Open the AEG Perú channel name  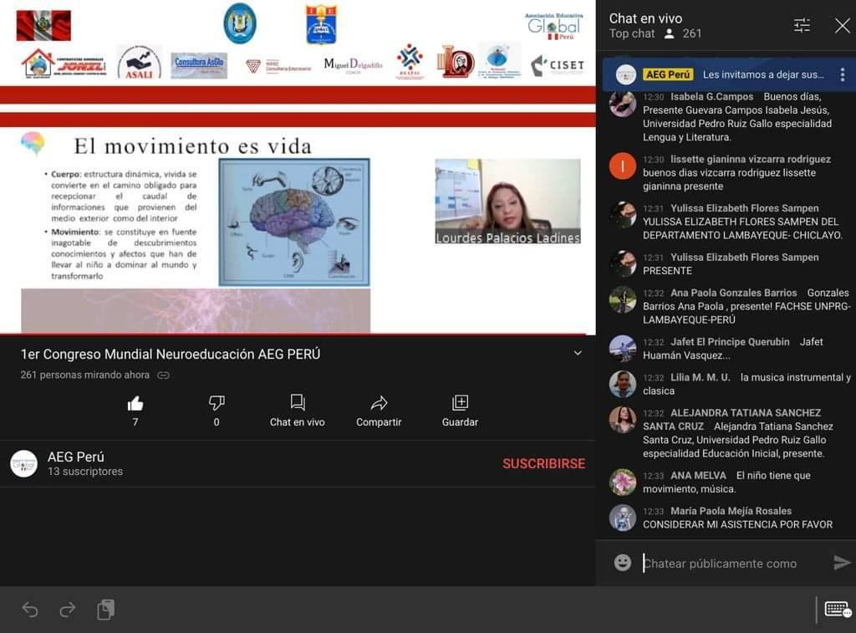76,457
